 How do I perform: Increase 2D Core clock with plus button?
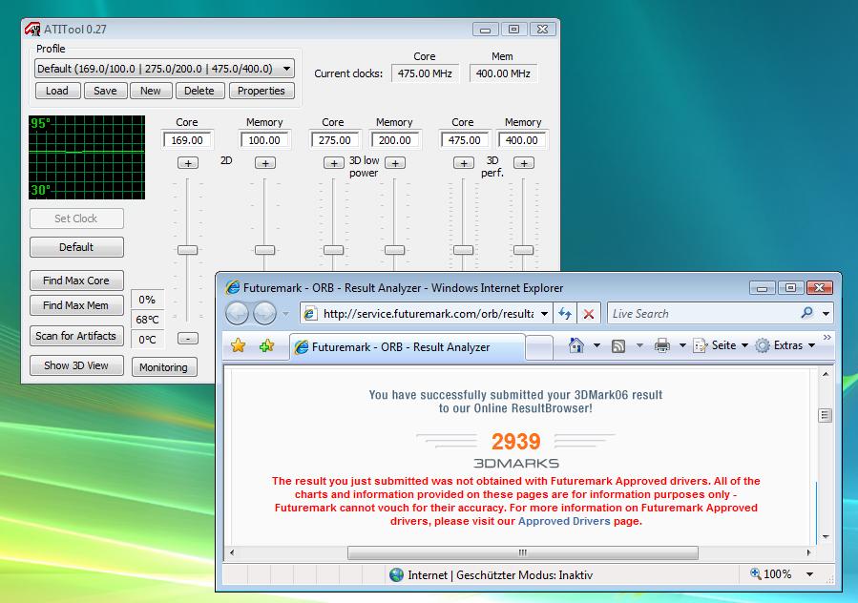click(188, 163)
